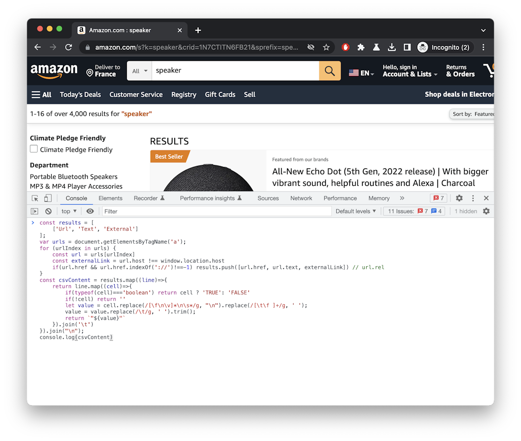Click the Amazon cart icon
The width and height of the screenshot is (521, 441).
coord(489,70)
